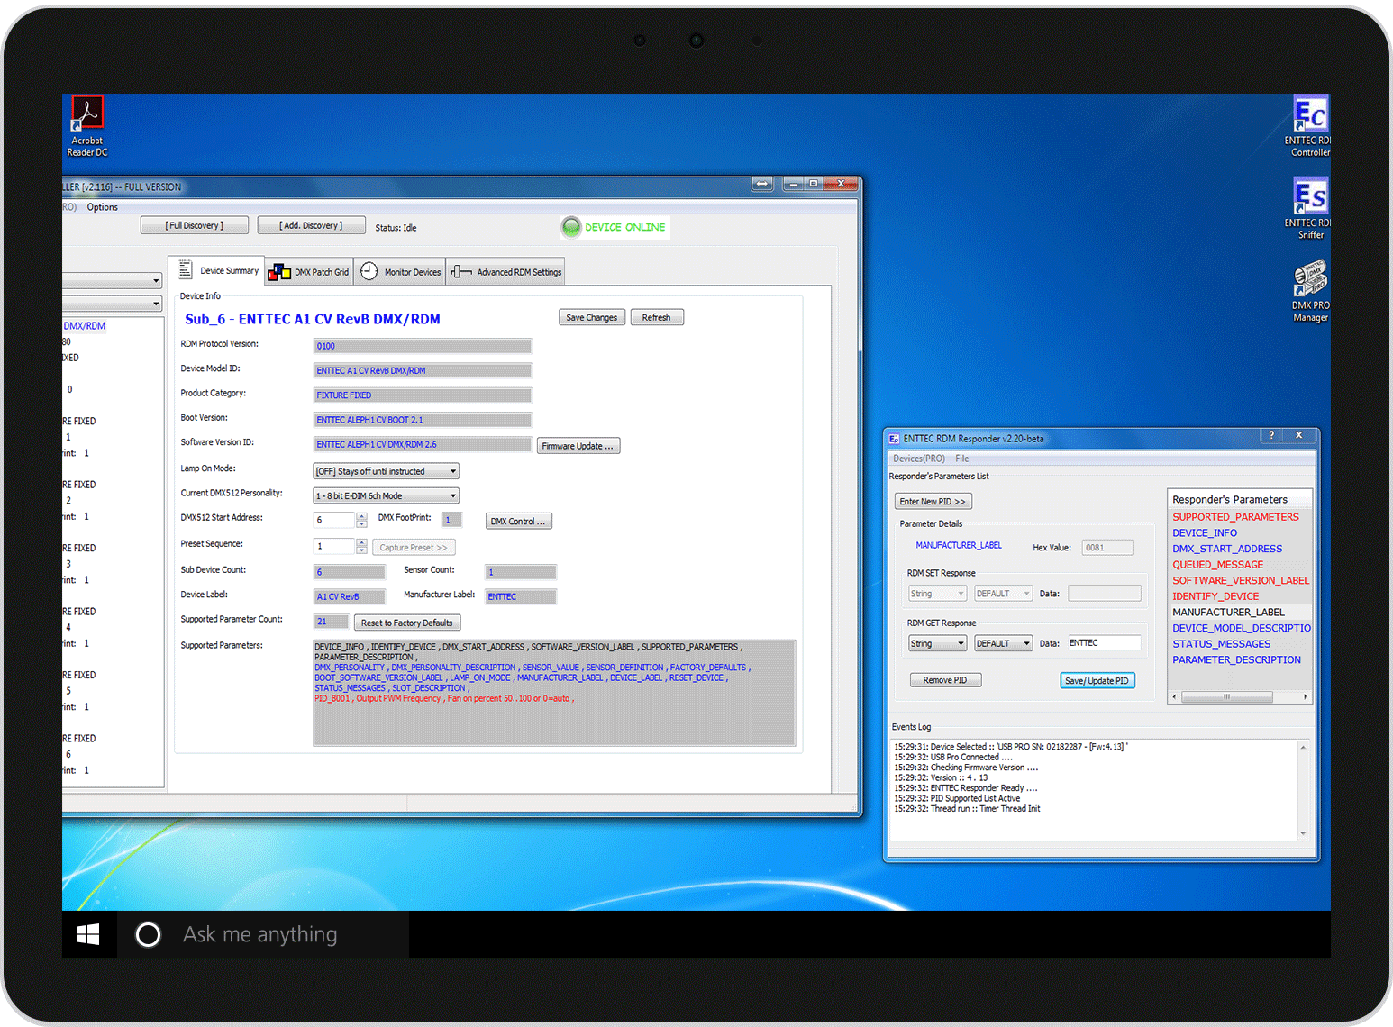Switch to DMX Patch Grid tab
The width and height of the screenshot is (1393, 1027).
coord(309,272)
